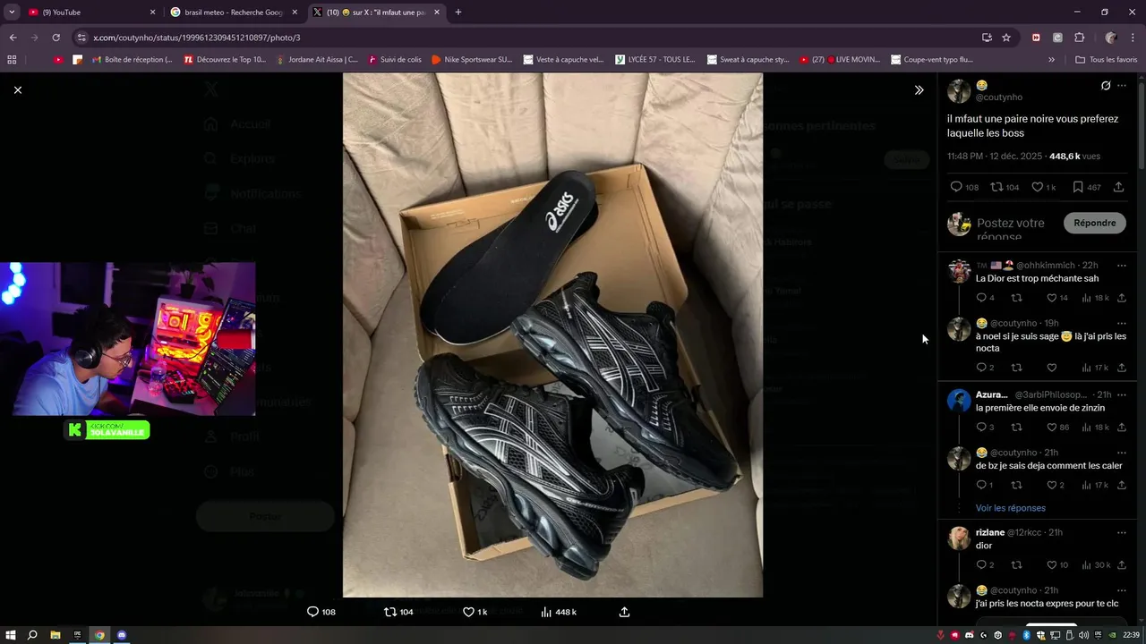Screen dimensions: 1146x644
Task: Open more options on the main coutynho post
Action: pos(1122,86)
